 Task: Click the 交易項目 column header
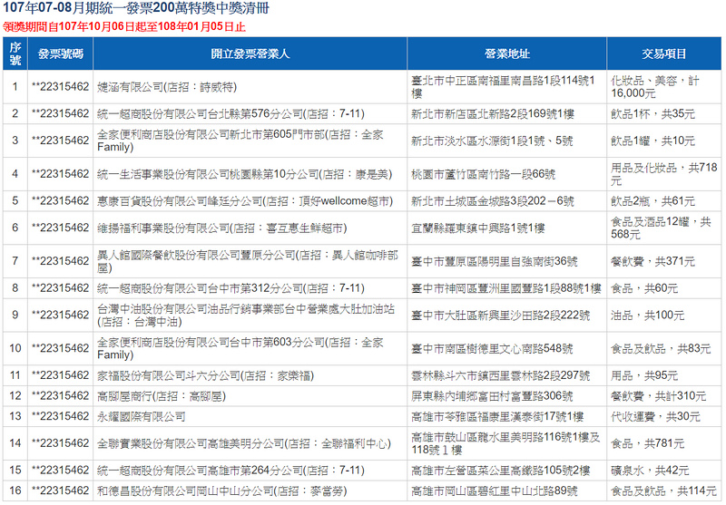pos(664,53)
